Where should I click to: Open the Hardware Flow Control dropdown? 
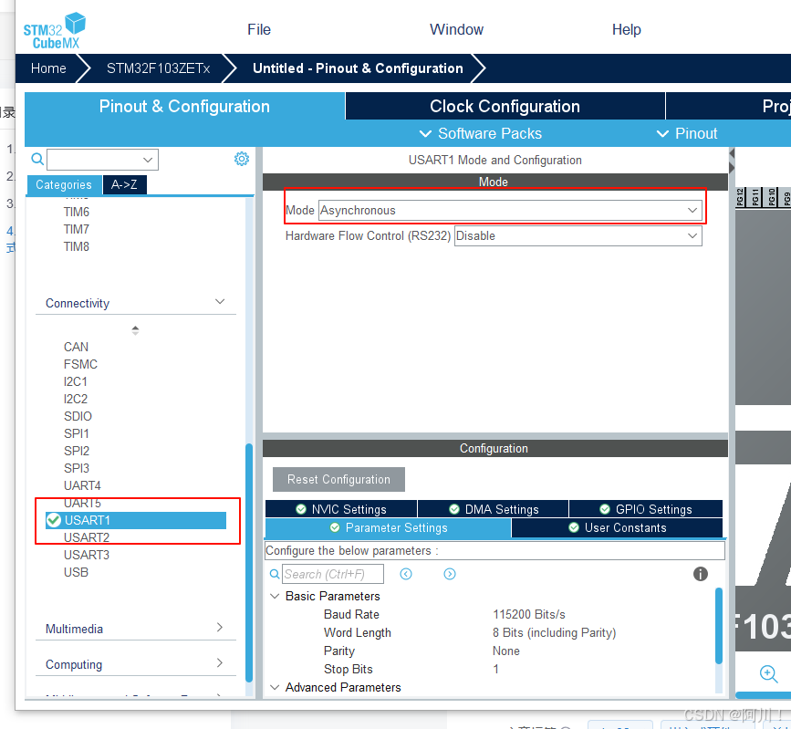point(578,236)
